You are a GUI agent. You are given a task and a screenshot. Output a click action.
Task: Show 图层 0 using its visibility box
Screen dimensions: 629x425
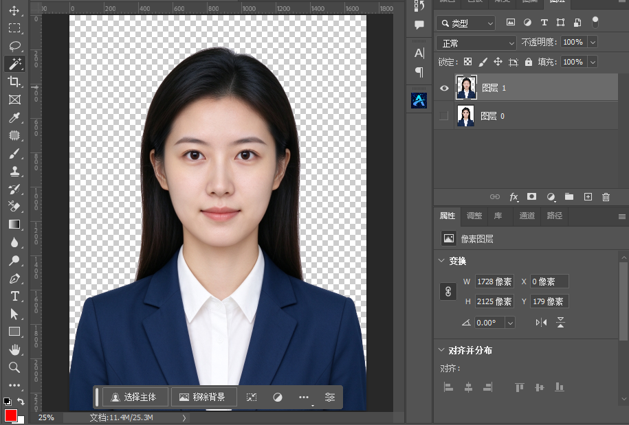click(x=443, y=116)
